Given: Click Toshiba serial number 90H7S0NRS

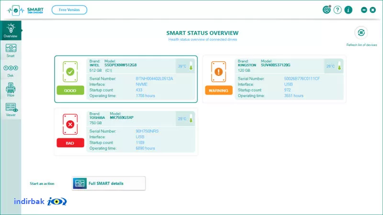Looking at the screenshot, I should coord(147,131).
